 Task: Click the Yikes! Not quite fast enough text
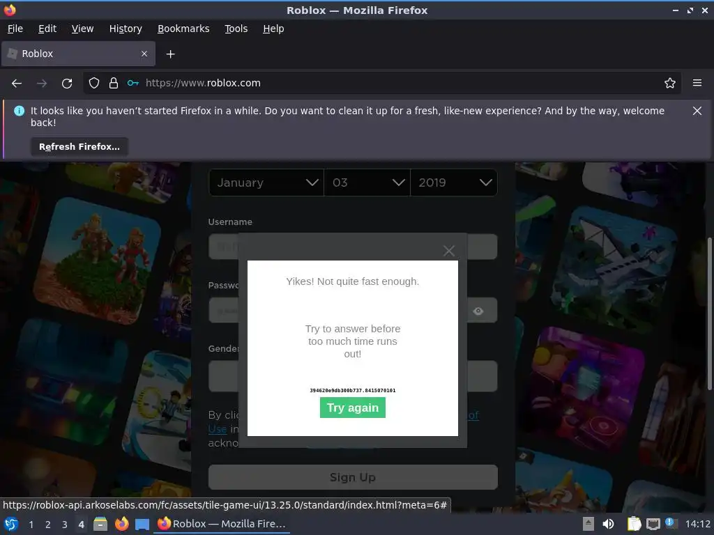(x=352, y=281)
